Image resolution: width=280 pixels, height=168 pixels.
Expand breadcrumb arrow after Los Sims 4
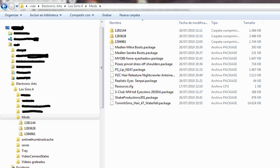[x=86, y=6]
